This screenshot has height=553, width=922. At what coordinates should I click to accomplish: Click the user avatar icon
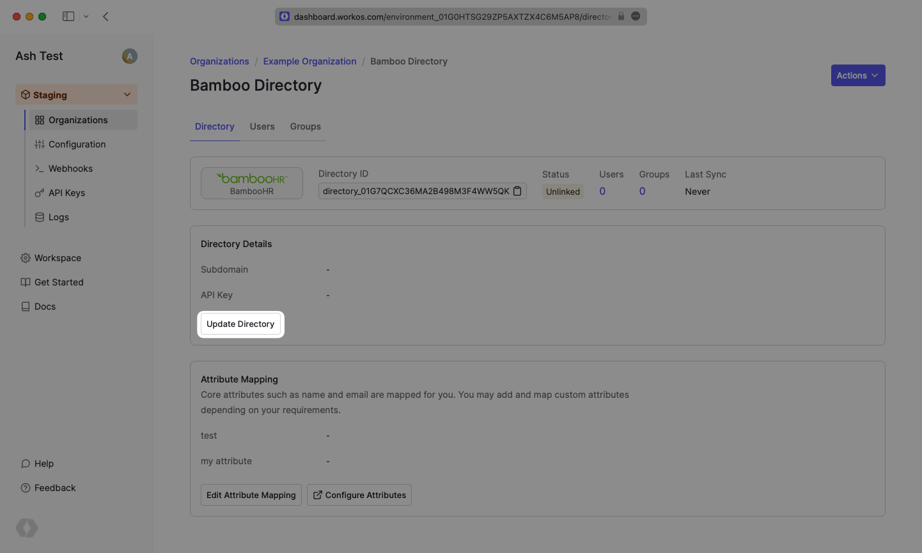tap(129, 56)
